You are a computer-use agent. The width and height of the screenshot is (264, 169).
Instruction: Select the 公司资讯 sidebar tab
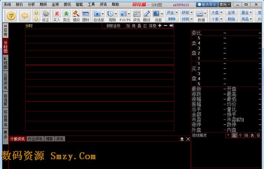click(x=5, y=81)
